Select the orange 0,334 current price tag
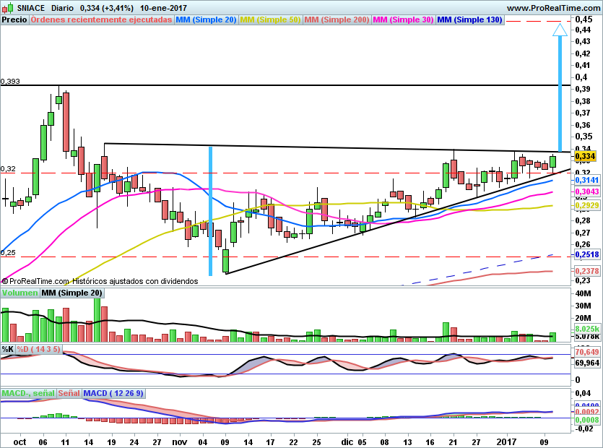Screen dimensions: 603x448 pyautogui.click(x=584, y=156)
